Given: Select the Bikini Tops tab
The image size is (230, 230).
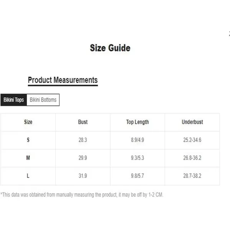Looking at the screenshot, I should (x=14, y=100).
